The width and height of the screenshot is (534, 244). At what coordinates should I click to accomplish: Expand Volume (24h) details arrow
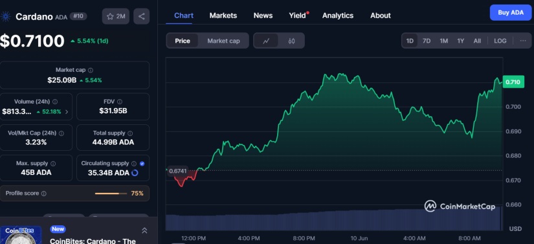tap(67, 111)
